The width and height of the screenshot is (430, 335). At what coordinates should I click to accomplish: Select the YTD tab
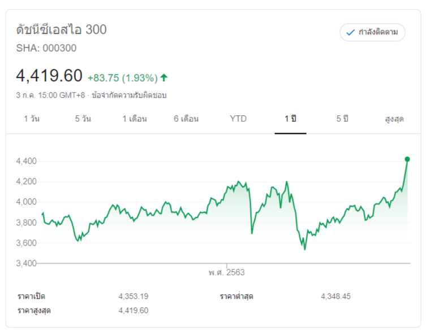[x=238, y=119]
